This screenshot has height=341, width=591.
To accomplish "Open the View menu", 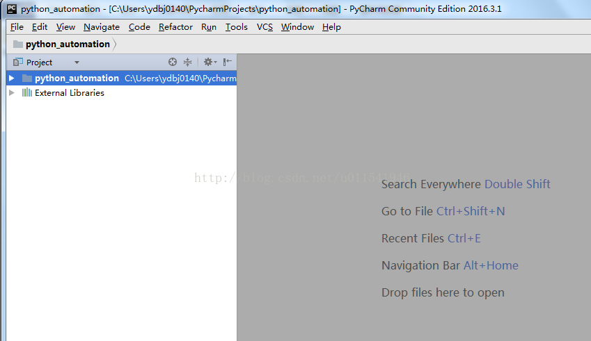I will (65, 27).
